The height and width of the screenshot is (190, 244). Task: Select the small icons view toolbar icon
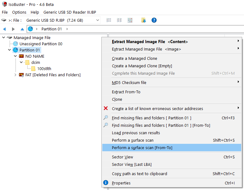[119, 20]
